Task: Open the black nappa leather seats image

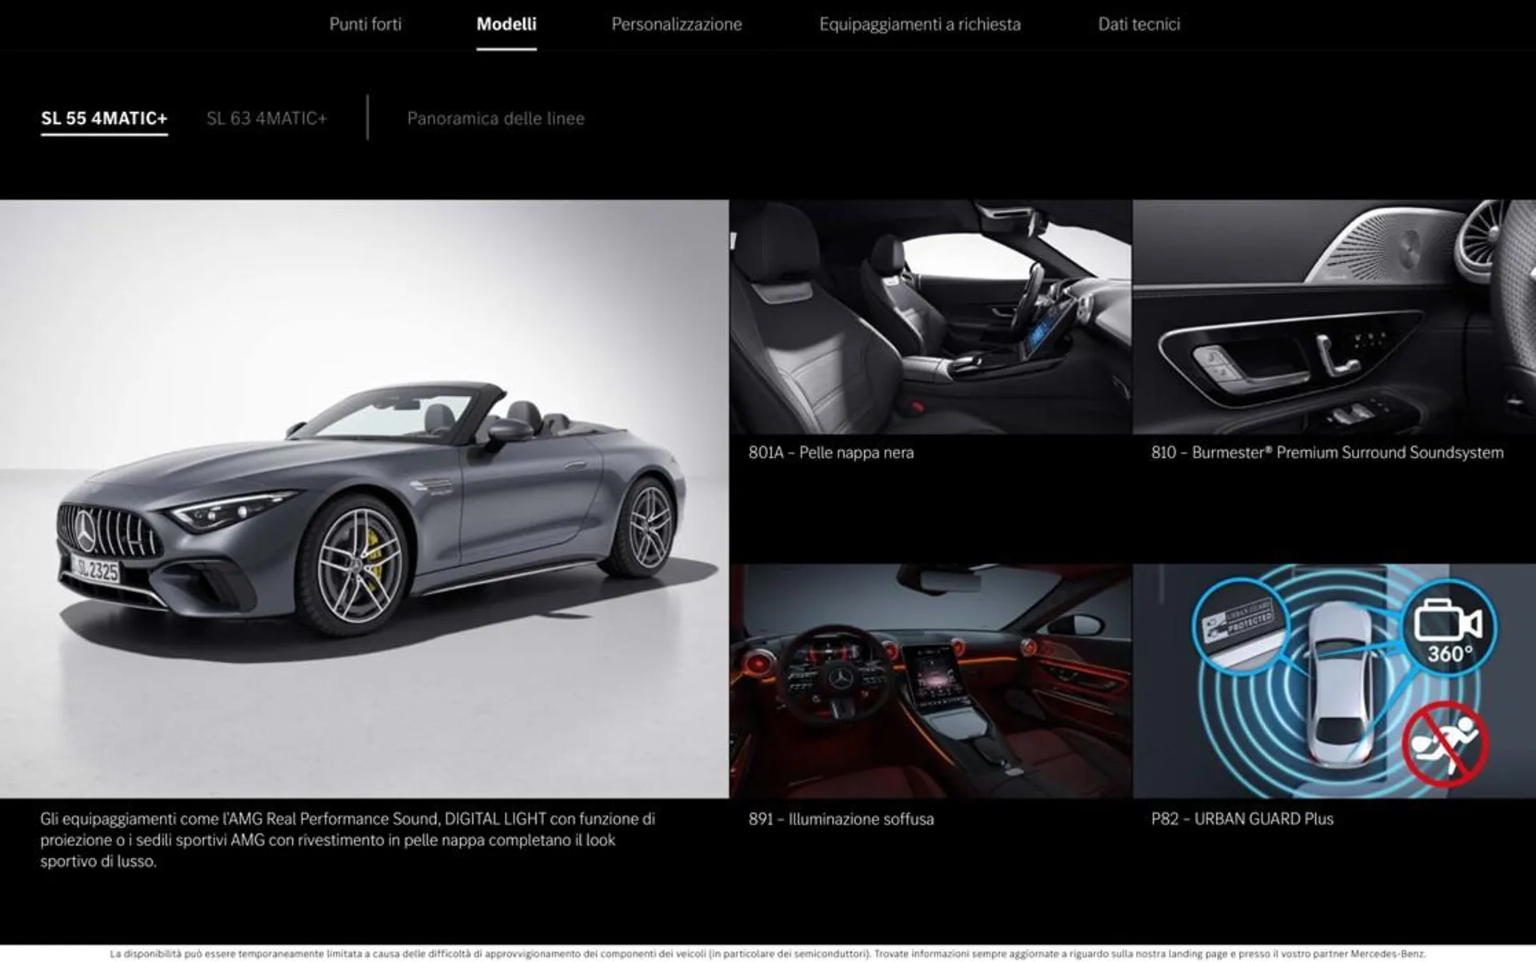Action: tap(930, 317)
